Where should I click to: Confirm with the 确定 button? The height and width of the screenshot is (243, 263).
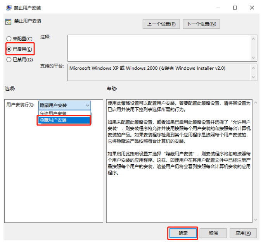coord(183,233)
